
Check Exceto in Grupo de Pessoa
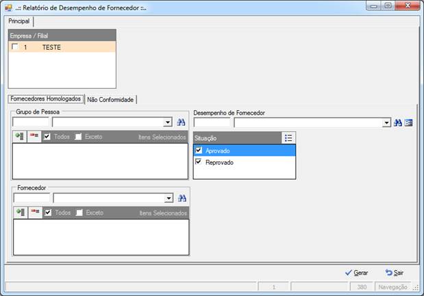pos(78,137)
